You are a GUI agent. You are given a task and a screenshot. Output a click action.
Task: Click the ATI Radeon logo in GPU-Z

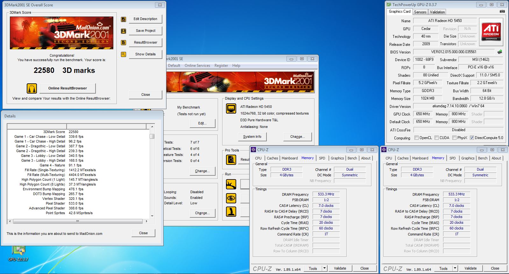491,32
